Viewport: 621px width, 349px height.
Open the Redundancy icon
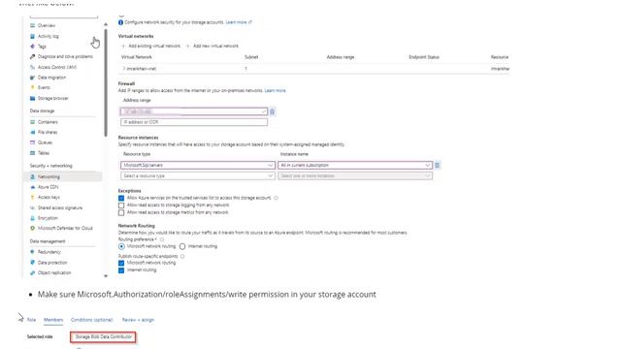click(32, 252)
